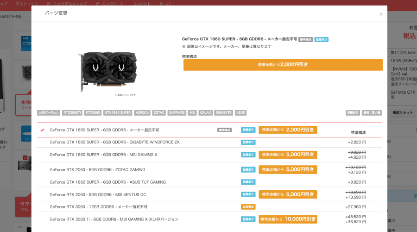Click 5,000円引き badge on ZOTAC GAMING row

point(288,170)
